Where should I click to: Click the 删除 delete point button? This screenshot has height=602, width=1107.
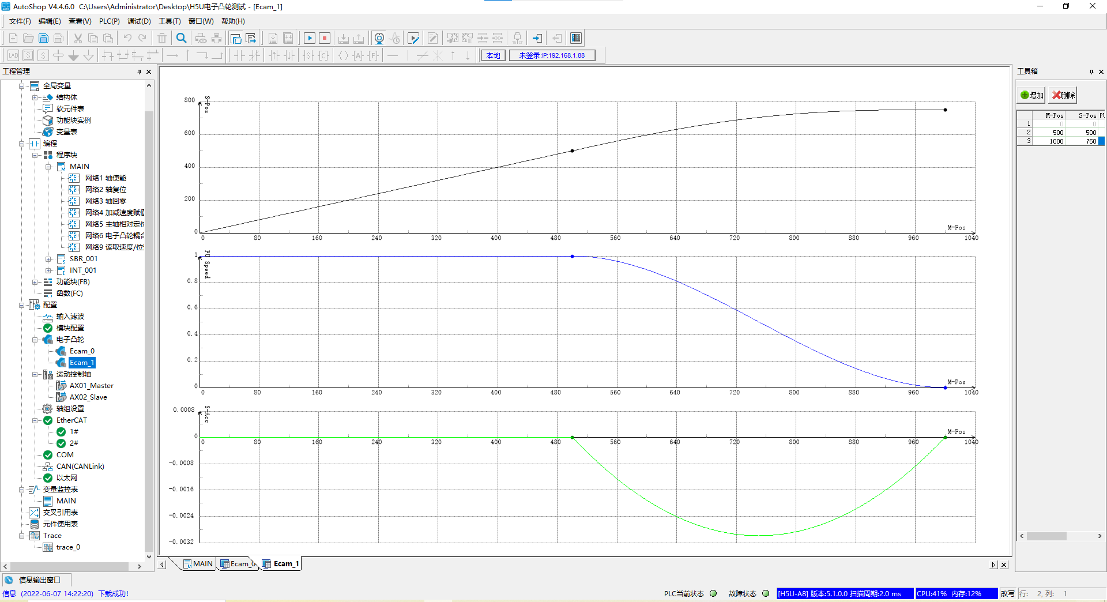(x=1063, y=95)
